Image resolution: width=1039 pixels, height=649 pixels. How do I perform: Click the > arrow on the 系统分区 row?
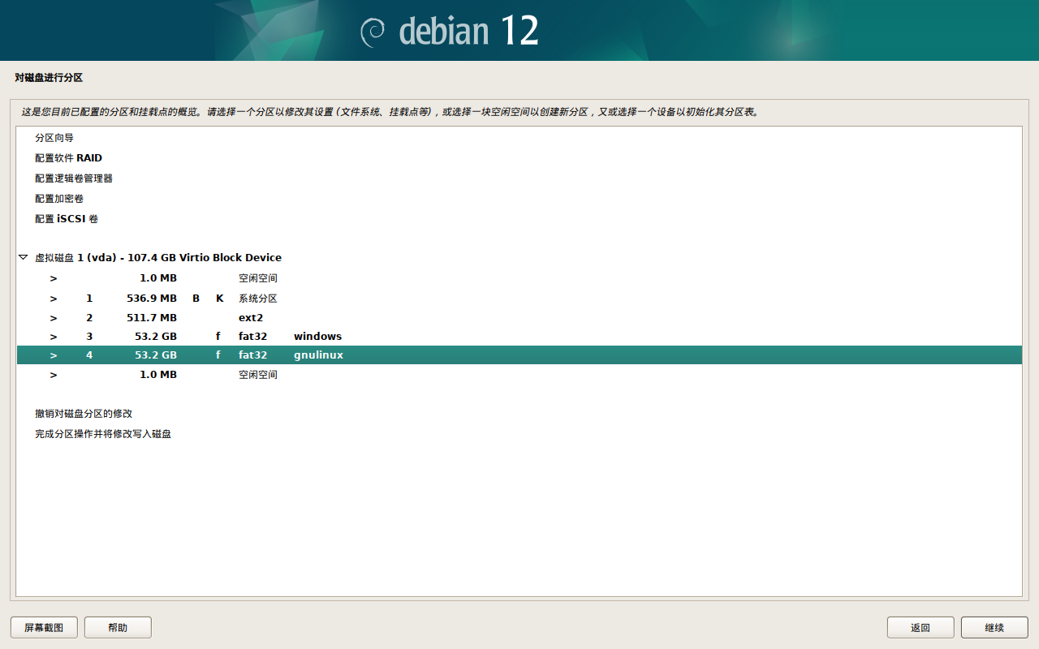(x=54, y=299)
